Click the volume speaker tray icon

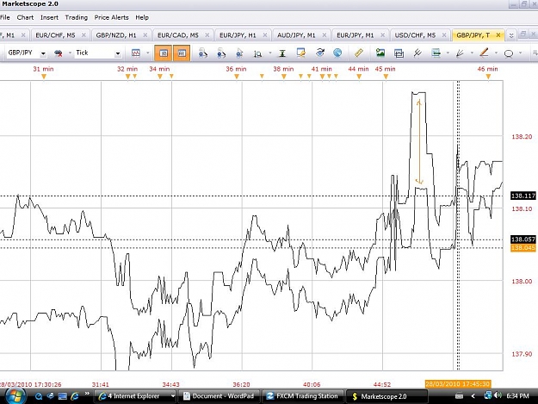coord(498,395)
